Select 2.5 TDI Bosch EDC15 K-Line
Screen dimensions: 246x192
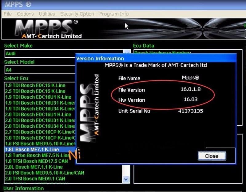35,91
